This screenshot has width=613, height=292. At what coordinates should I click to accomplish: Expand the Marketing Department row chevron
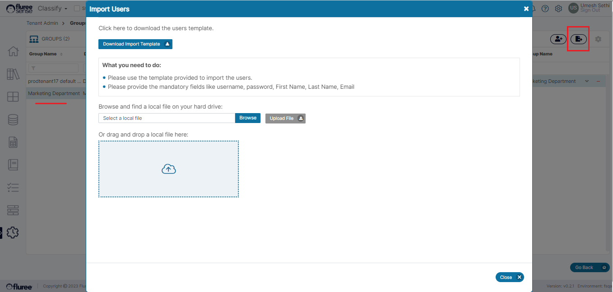(587, 81)
